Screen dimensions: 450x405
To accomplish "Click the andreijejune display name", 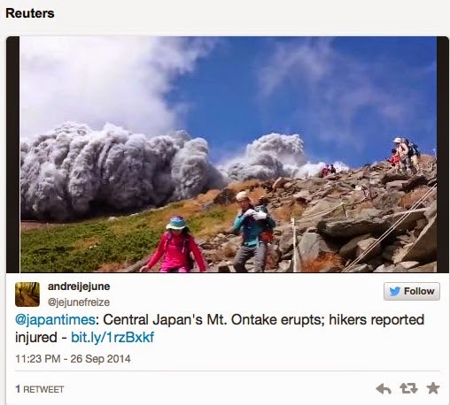I will click(x=79, y=287).
